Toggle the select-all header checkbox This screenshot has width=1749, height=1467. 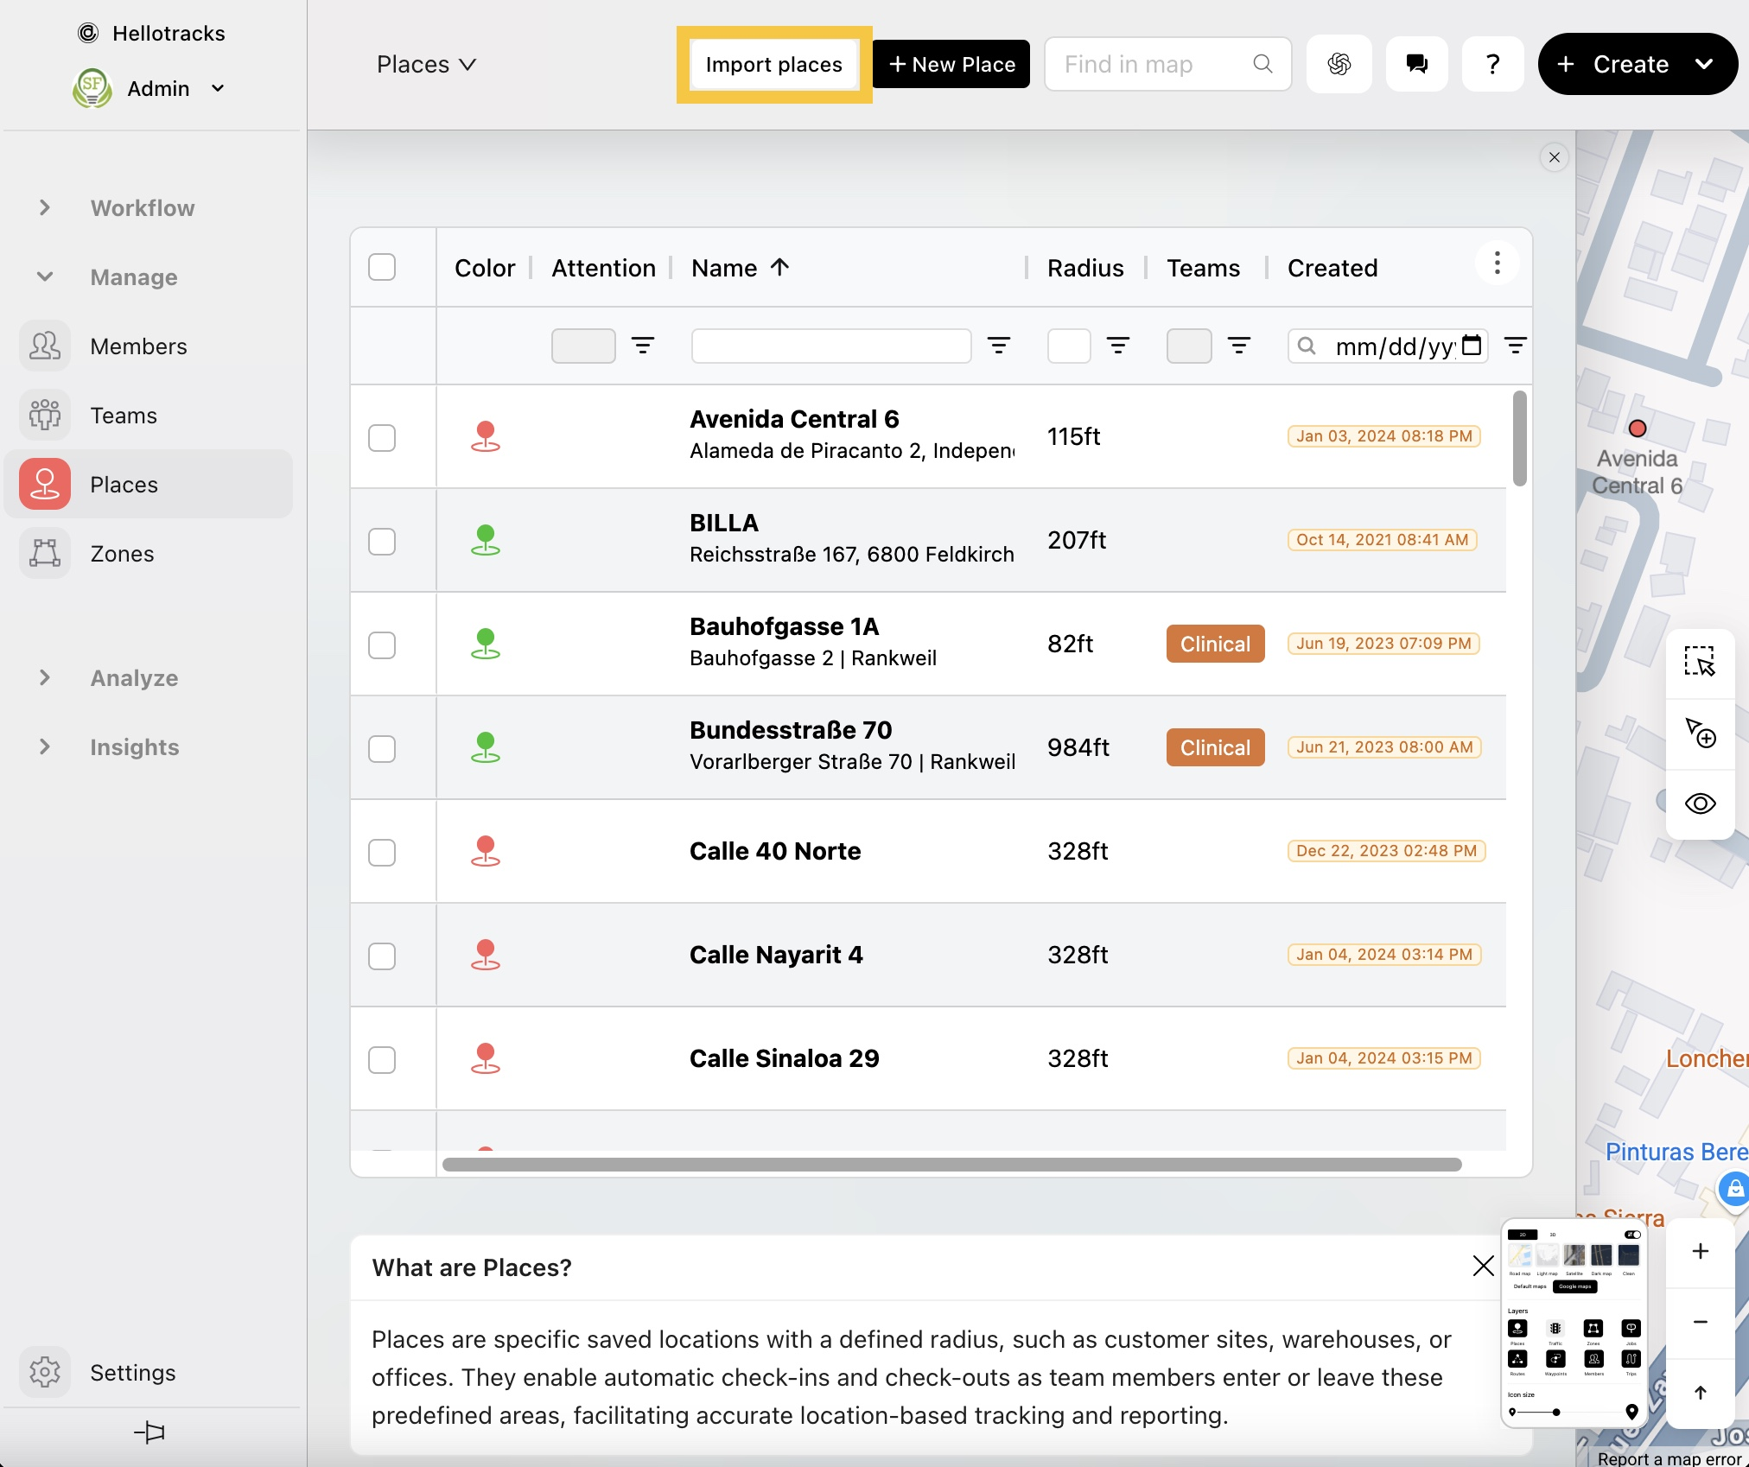[x=382, y=267]
